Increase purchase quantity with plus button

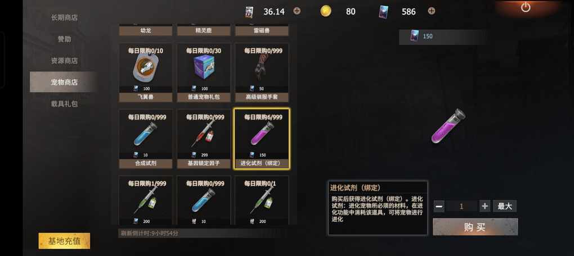[485, 207]
